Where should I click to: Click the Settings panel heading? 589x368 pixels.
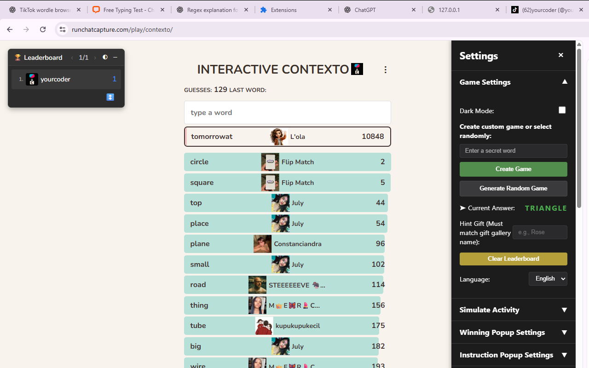(479, 56)
